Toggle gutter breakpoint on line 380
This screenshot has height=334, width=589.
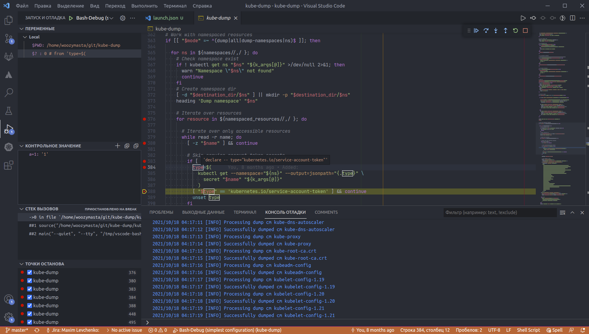coord(144,143)
